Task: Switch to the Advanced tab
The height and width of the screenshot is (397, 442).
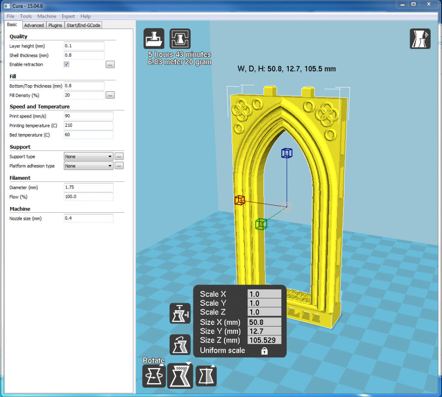Action: pos(34,25)
